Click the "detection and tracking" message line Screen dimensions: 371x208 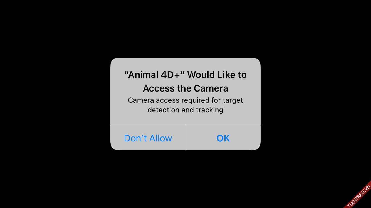(x=186, y=110)
